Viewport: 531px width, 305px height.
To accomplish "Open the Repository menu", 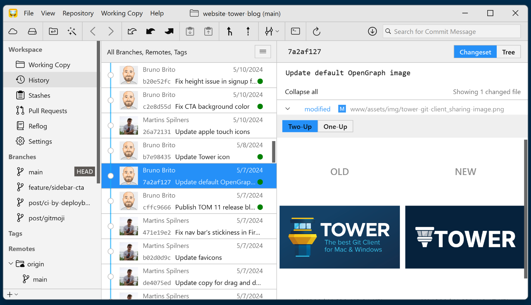I will coord(78,13).
